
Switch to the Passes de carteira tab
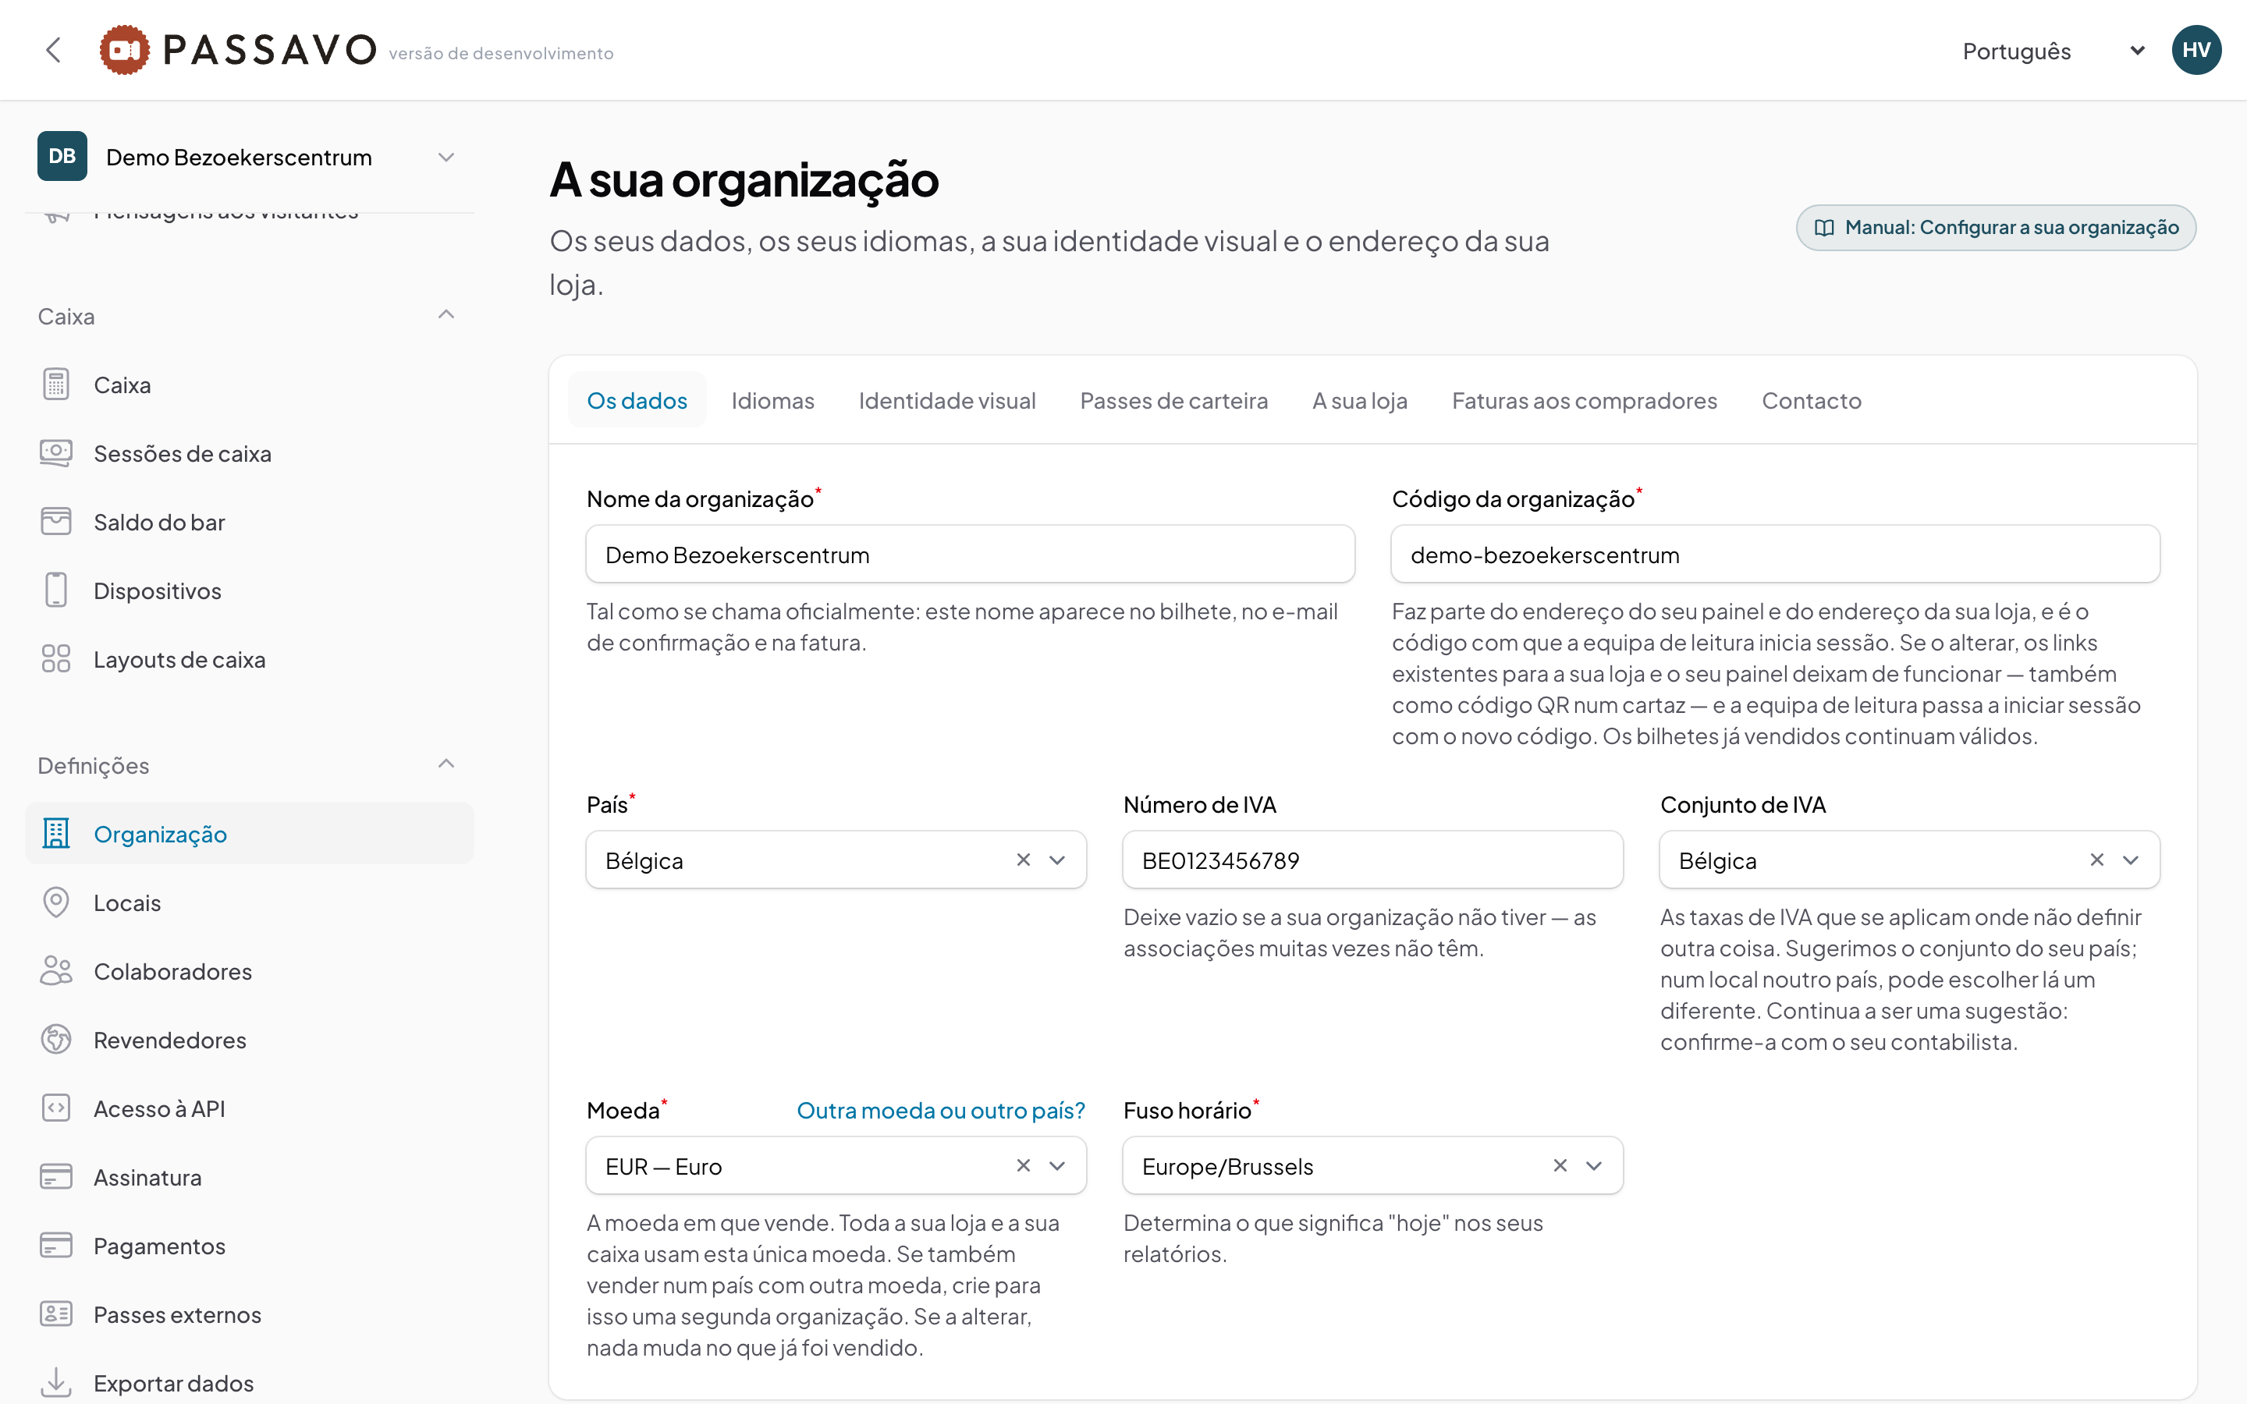(x=1173, y=400)
